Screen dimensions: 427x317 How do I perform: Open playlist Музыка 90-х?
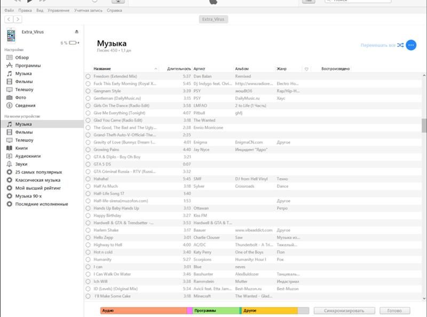pos(28,196)
